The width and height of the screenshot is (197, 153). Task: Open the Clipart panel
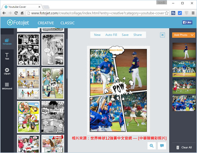pos(7,71)
